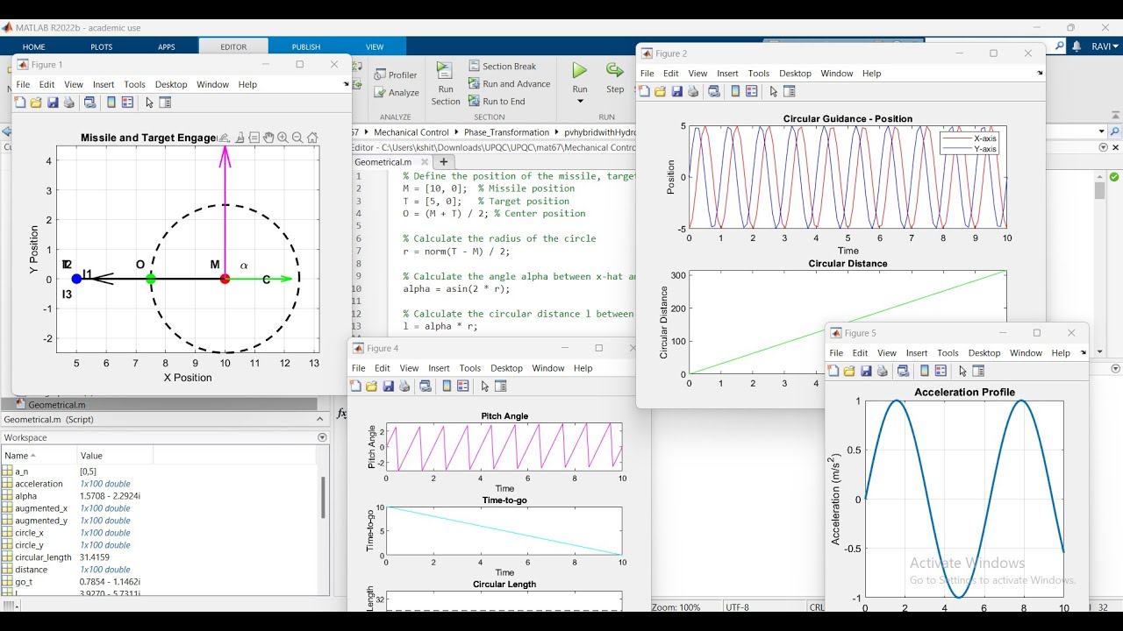Open RAVI user account dropdown

pyautogui.click(x=1105, y=46)
